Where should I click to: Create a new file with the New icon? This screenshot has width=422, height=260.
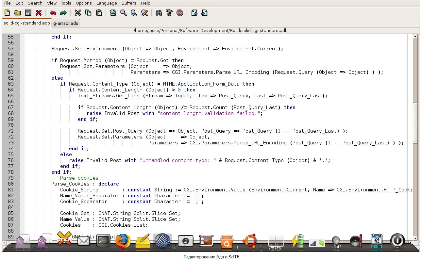7,13
